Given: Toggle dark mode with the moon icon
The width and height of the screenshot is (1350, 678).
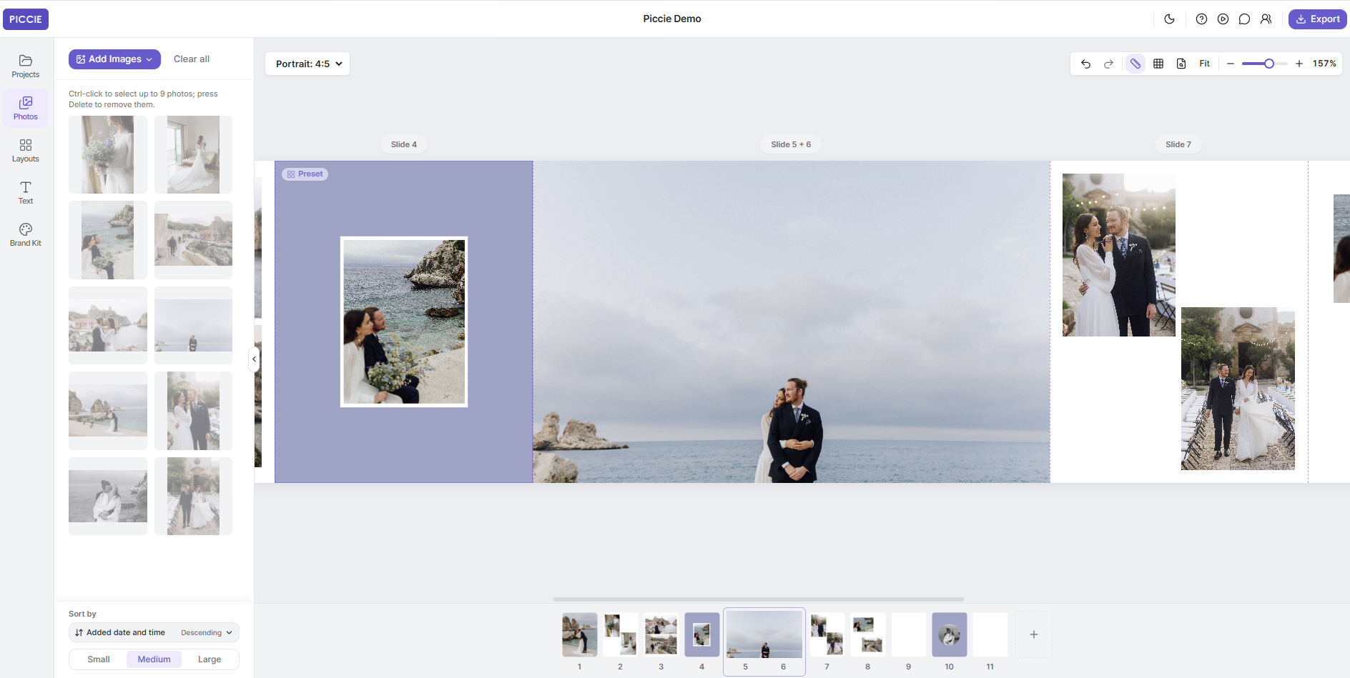Looking at the screenshot, I should point(1170,19).
